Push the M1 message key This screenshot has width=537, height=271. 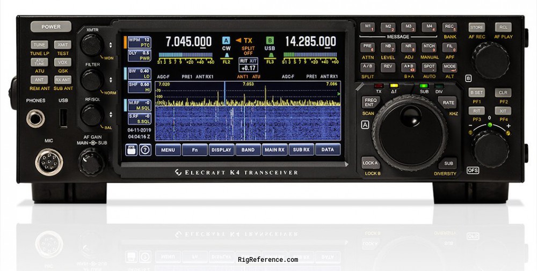(367, 27)
